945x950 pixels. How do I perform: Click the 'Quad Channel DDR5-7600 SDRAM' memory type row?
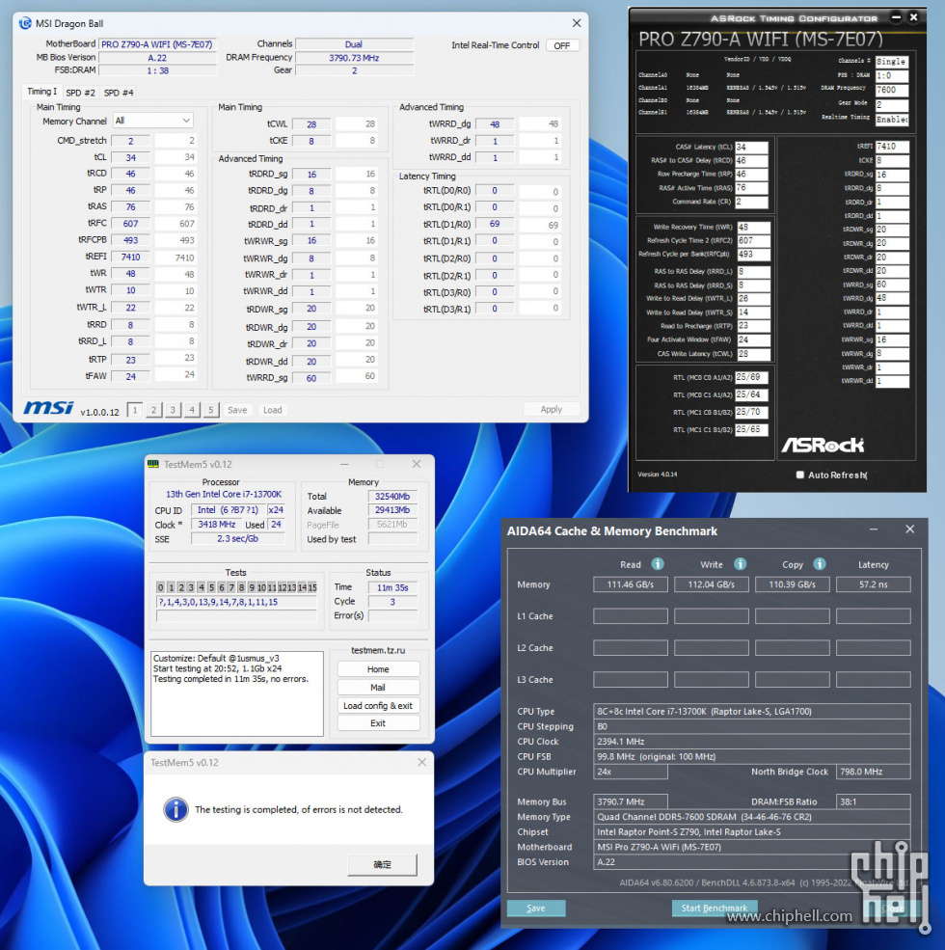752,817
